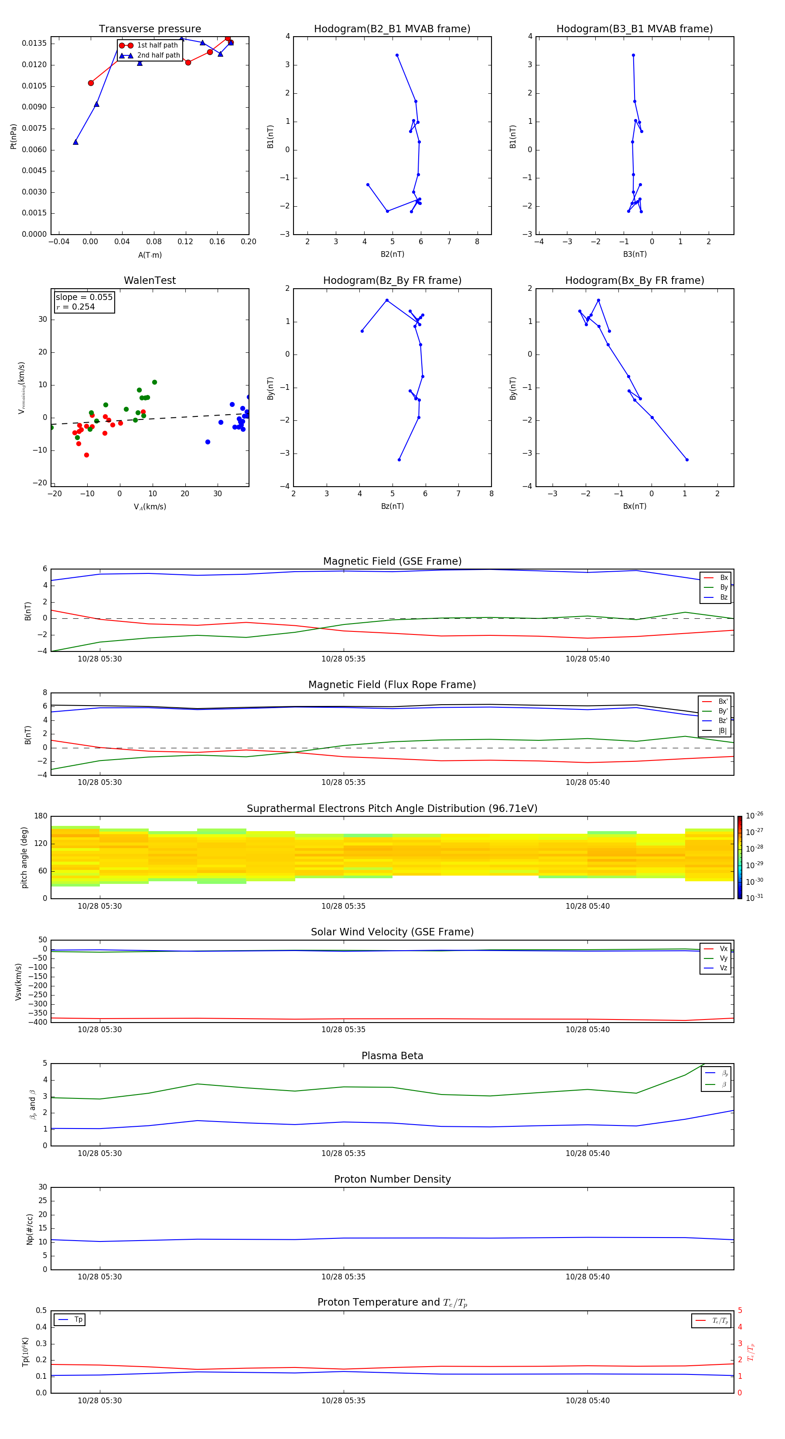Click the 'Pt(nPa)' y-axis label
Image resolution: width=785 pixels, height=1439 pixels.
click(14, 136)
